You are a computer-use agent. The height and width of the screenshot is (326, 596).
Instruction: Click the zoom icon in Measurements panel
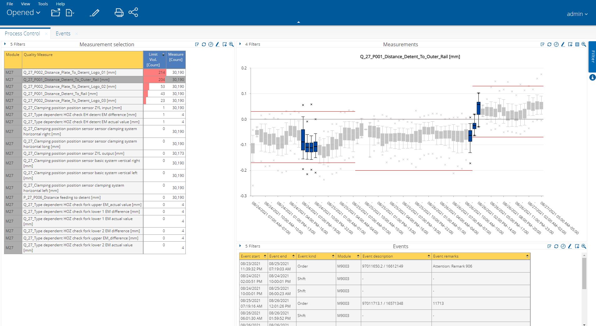click(583, 44)
